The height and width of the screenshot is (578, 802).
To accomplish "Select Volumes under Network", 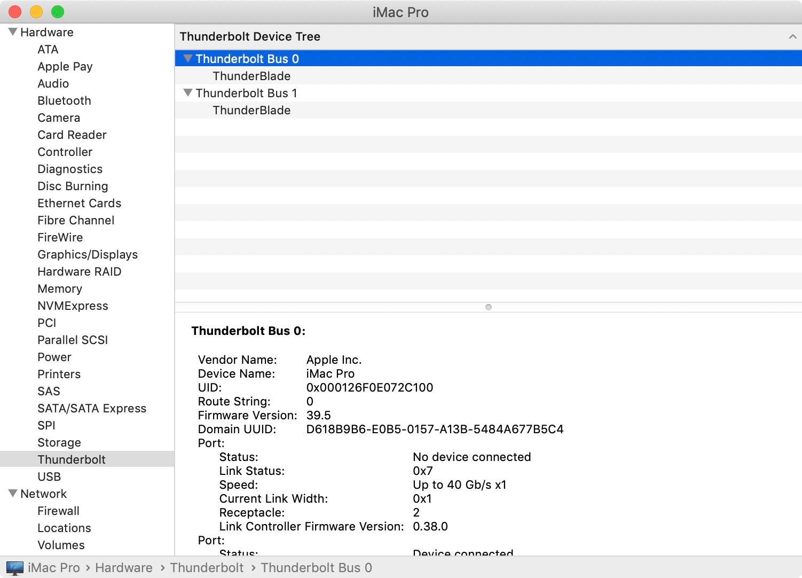I will tap(61, 545).
